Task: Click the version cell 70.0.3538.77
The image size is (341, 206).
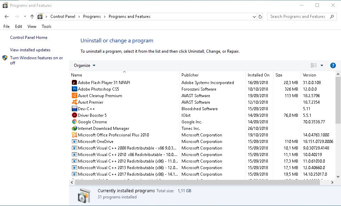Action: pos(314,122)
